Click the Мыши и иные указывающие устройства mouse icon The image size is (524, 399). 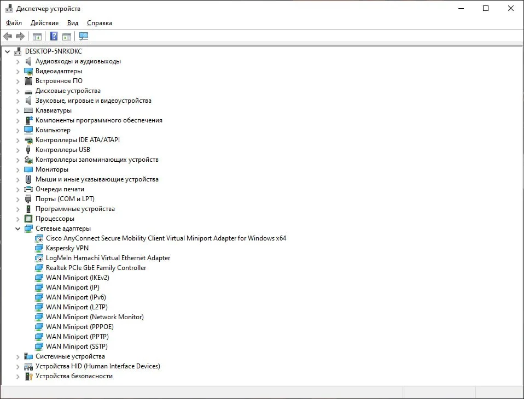pyautogui.click(x=28, y=179)
